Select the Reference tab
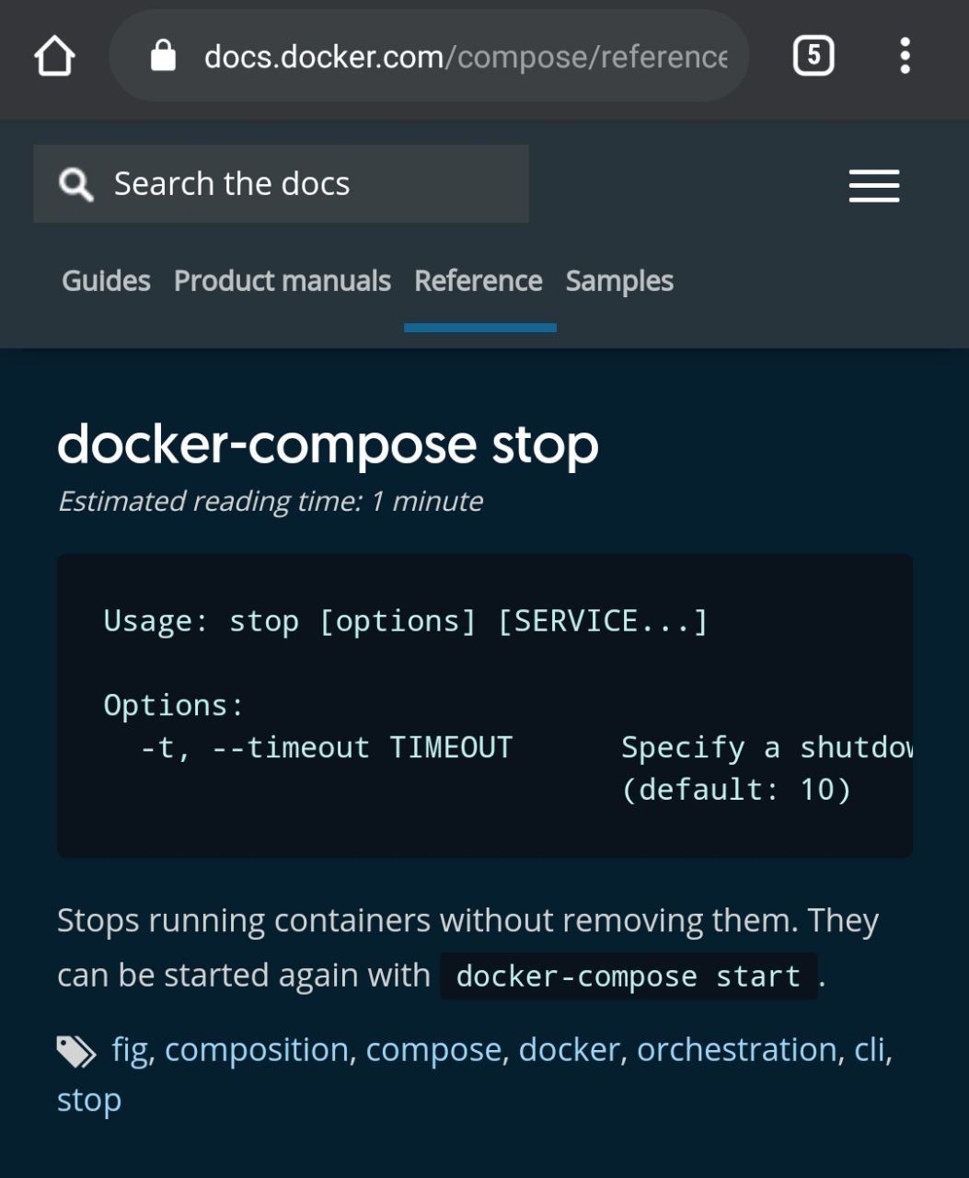Viewport: 969px width, 1178px height. 479,281
